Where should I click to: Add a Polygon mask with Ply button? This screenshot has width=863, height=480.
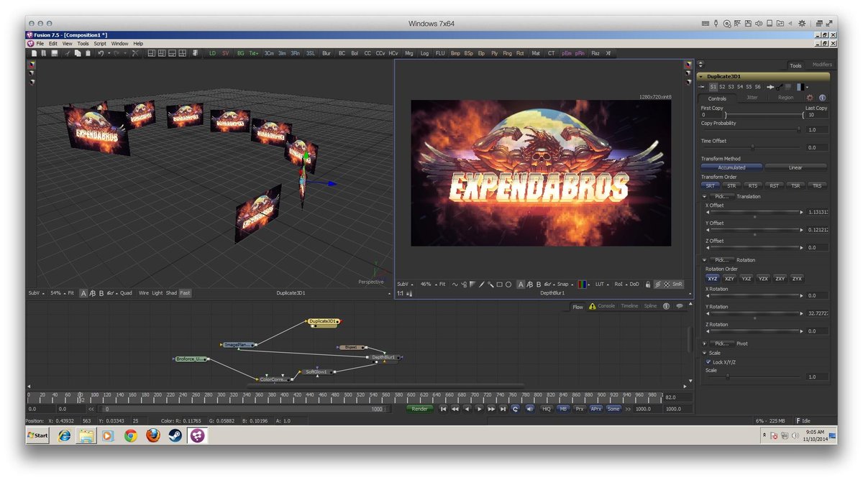tap(494, 53)
